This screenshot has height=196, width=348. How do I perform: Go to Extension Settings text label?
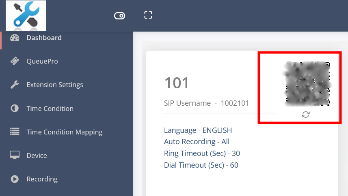pos(55,85)
